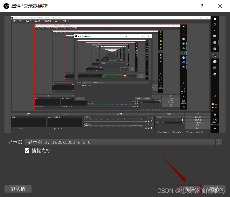230x197 pixels.
Task: Confirm with the 确定 button
Action: click(190, 189)
